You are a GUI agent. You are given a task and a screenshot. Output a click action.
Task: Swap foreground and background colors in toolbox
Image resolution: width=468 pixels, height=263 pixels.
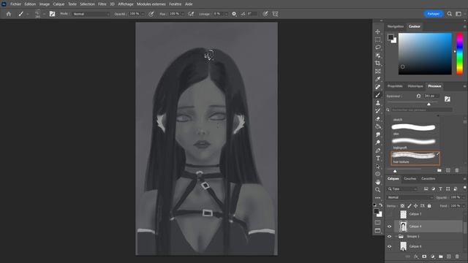point(381,205)
